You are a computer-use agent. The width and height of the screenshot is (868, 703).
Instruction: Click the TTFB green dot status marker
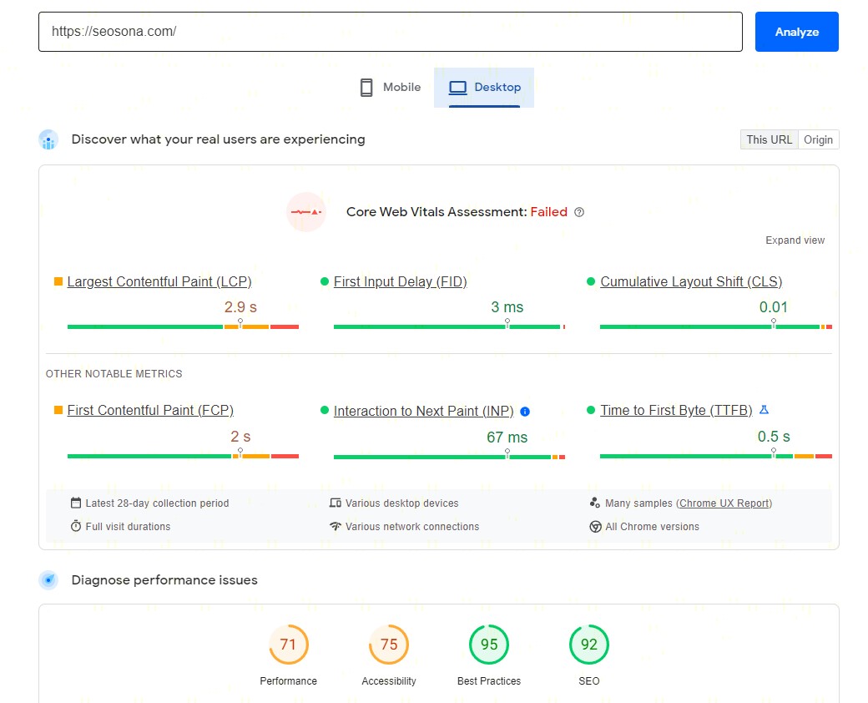coord(591,410)
